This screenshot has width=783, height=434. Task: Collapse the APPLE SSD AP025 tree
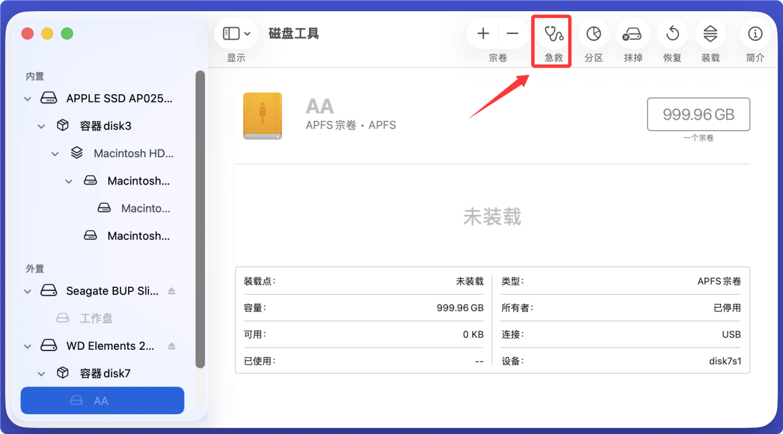pyautogui.click(x=27, y=98)
